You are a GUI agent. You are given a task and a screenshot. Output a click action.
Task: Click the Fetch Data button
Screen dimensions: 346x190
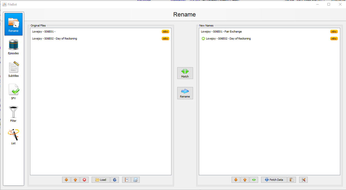point(274,180)
